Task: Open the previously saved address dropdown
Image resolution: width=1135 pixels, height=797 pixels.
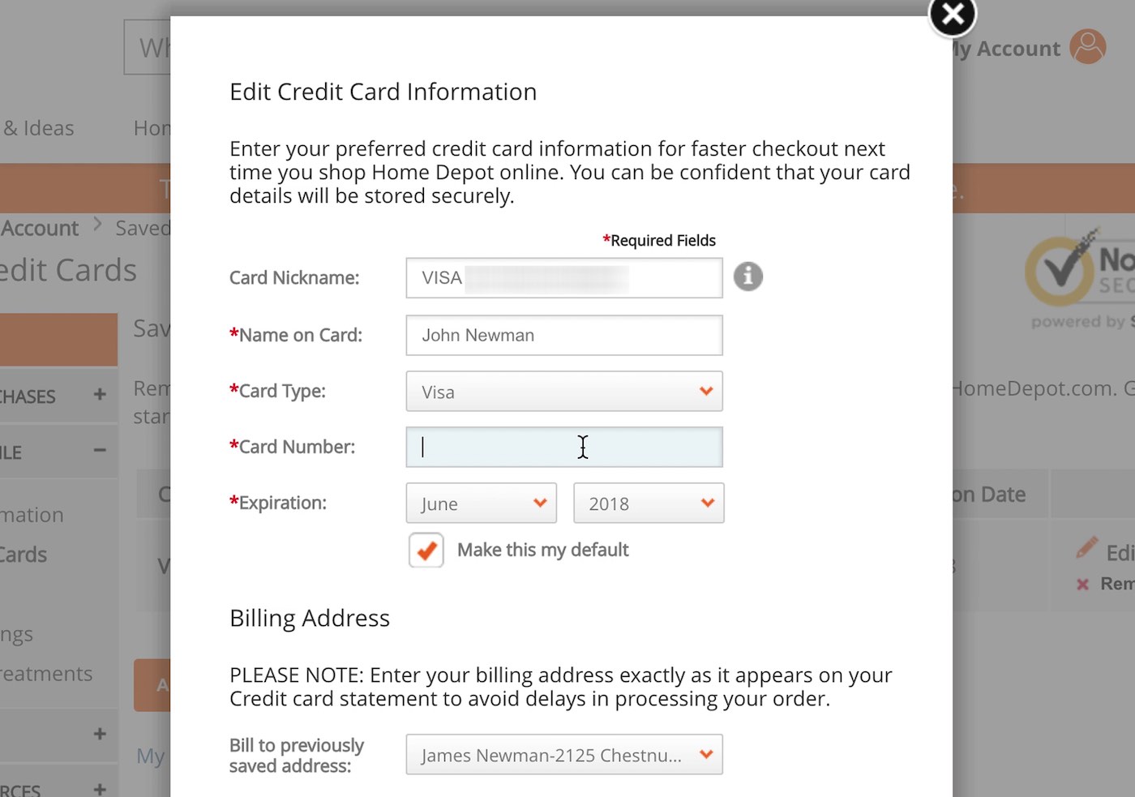Action: pyautogui.click(x=564, y=755)
